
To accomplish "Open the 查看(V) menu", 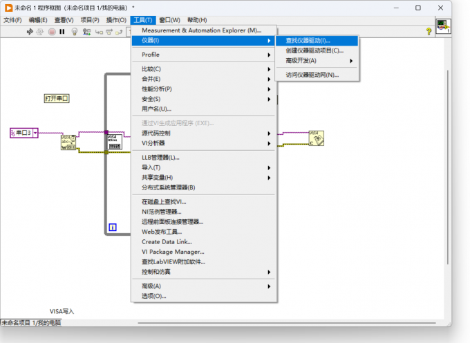I will (64, 20).
